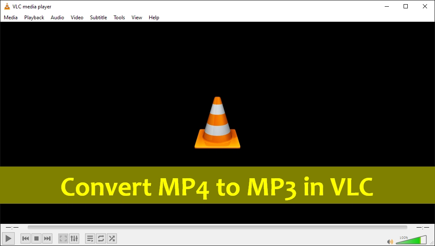The width and height of the screenshot is (435, 246).
Task: Open the Media menu
Action: 10,17
